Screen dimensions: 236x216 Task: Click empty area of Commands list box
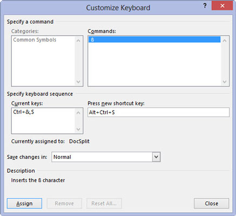(154, 64)
